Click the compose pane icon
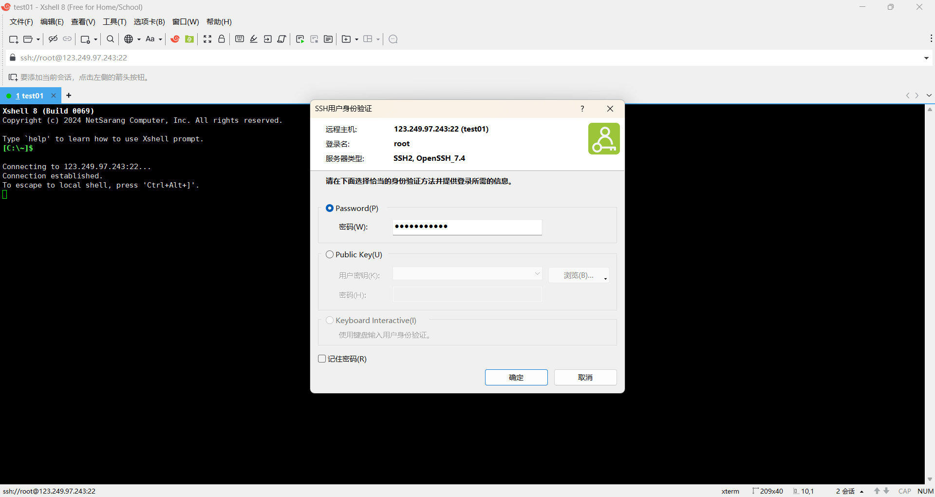This screenshot has width=935, height=497. (x=328, y=39)
